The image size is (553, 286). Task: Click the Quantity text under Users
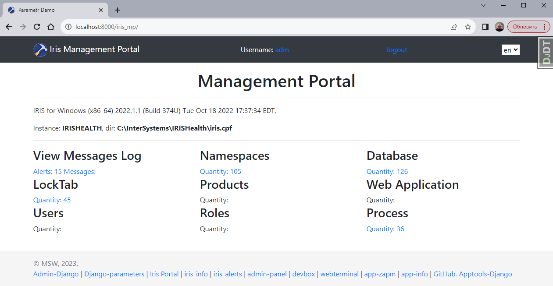47,229
